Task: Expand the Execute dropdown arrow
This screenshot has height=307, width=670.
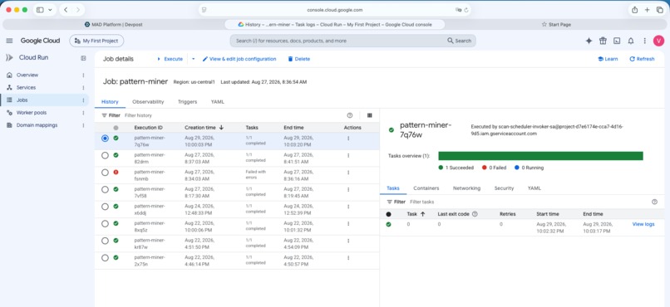Action: (193, 59)
